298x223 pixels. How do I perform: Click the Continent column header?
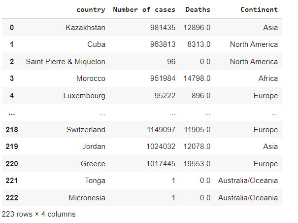click(259, 10)
